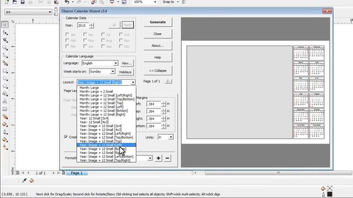Tick the Feb month checkbox
Image resolution: width=353 pixels, height=198 pixels.
[67, 40]
